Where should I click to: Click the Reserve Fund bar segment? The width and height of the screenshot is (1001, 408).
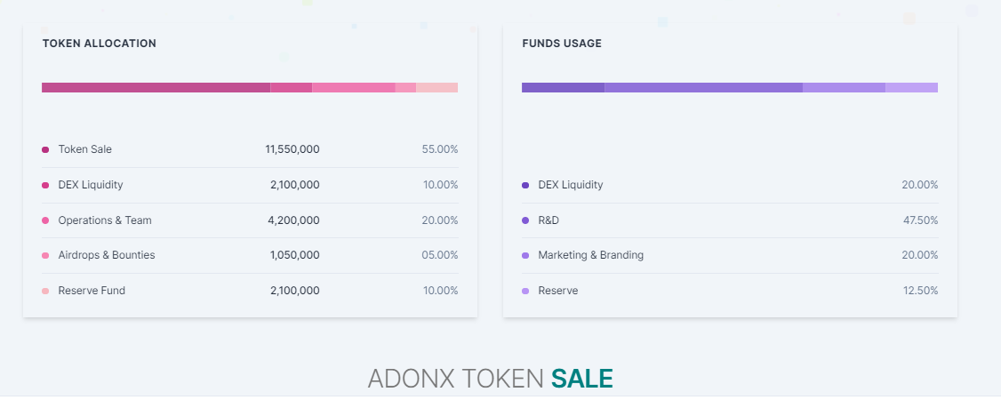point(436,87)
